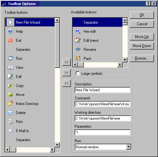Click Toolbar buttons list scroll-right arrow
Viewport: 158px width, 157px height.
point(52,150)
